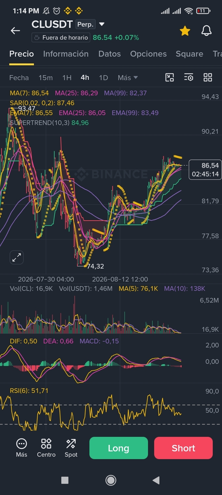The width and height of the screenshot is (222, 495).
Task: Tap the EMA(25): 86,05 label
Action: click(x=82, y=113)
